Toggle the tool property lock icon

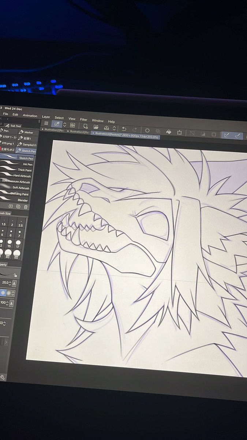pos(15,275)
